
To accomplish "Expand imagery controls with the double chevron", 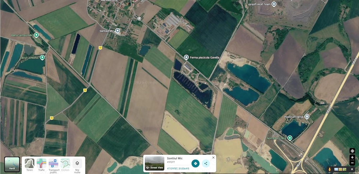I will pyautogui.click(x=352, y=169).
